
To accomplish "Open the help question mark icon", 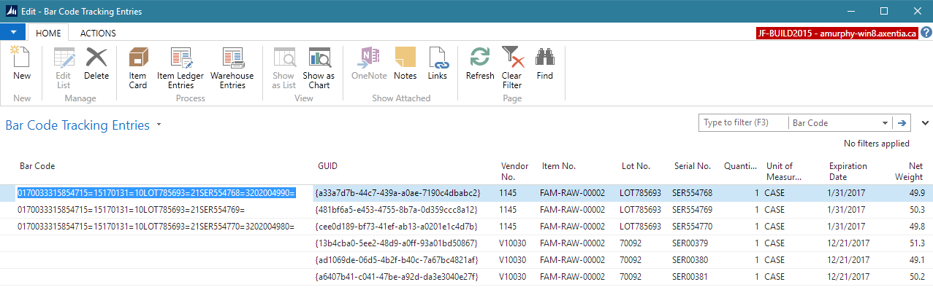I will click(x=925, y=33).
